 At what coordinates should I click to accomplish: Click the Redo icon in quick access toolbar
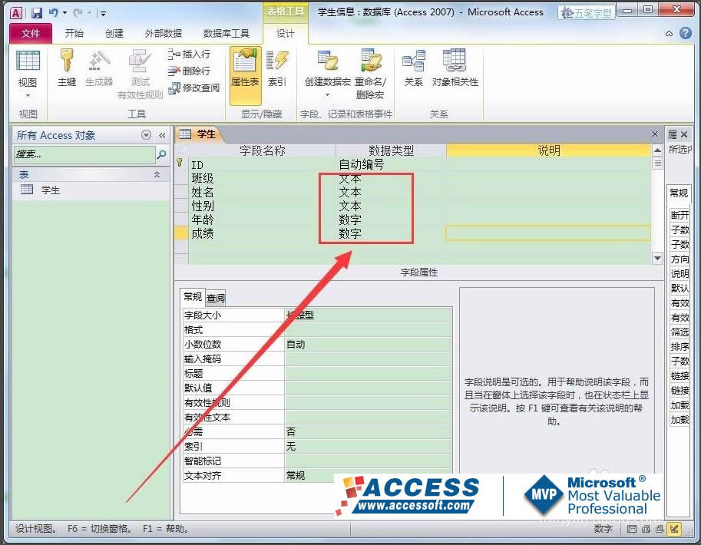point(78,12)
